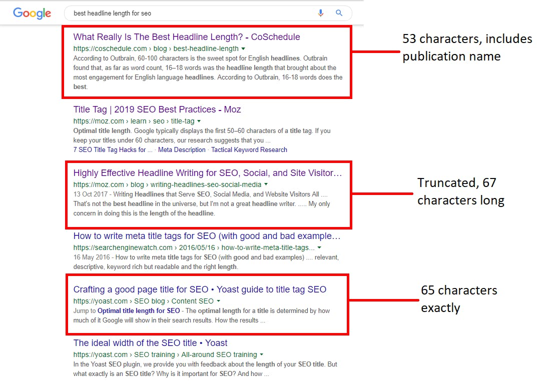Image resolution: width=544 pixels, height=390 pixels.
Task: Click inside the search query input field
Action: (x=190, y=13)
